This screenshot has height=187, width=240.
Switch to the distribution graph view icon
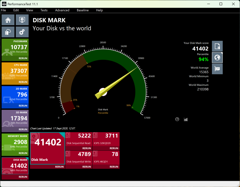coord(186,119)
